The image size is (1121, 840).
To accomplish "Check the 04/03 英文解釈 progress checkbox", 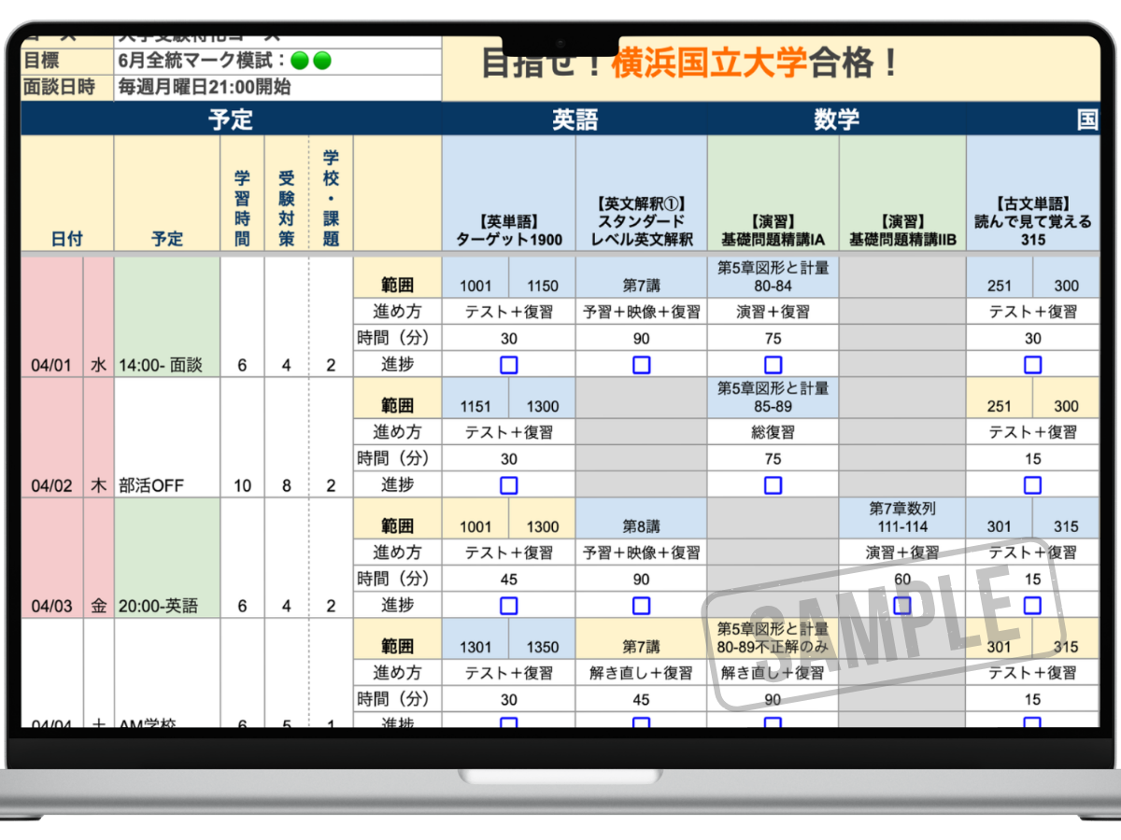I will [641, 605].
